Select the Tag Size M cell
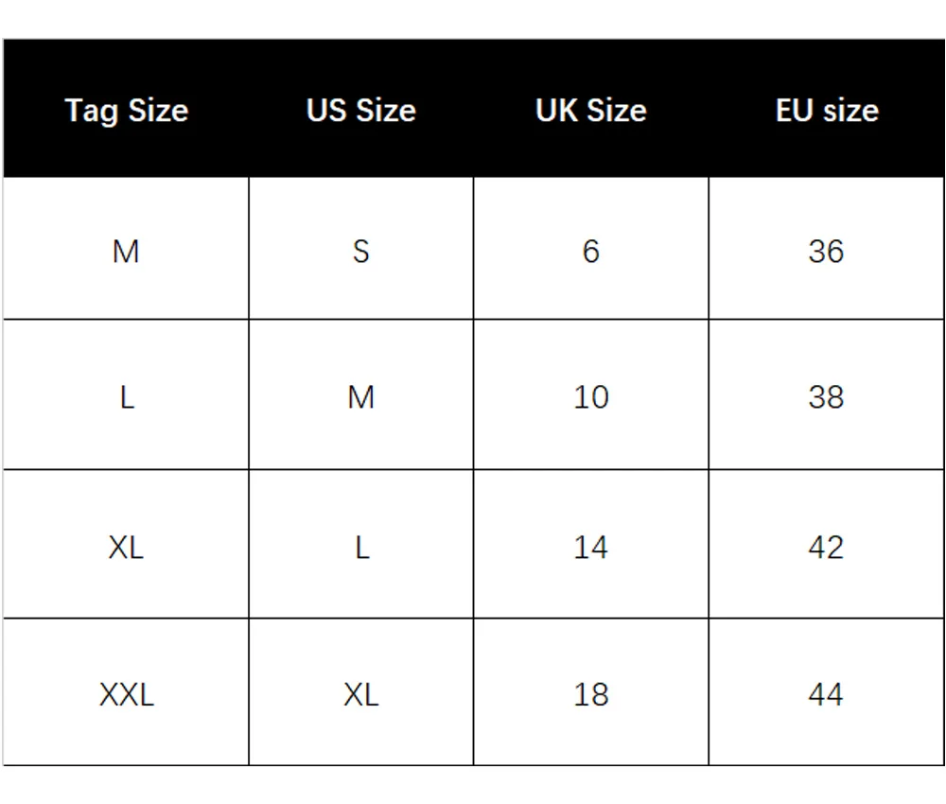The width and height of the screenshot is (946, 804). (126, 249)
